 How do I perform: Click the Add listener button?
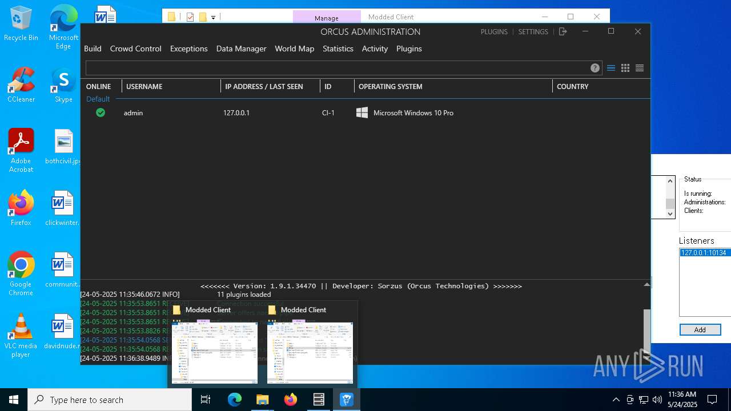pyautogui.click(x=700, y=330)
